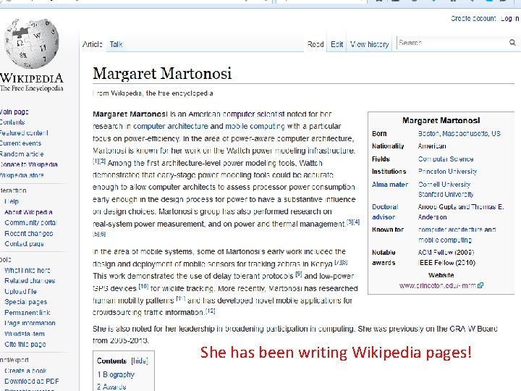
Task: Open Special pages link
Action: tap(25, 302)
